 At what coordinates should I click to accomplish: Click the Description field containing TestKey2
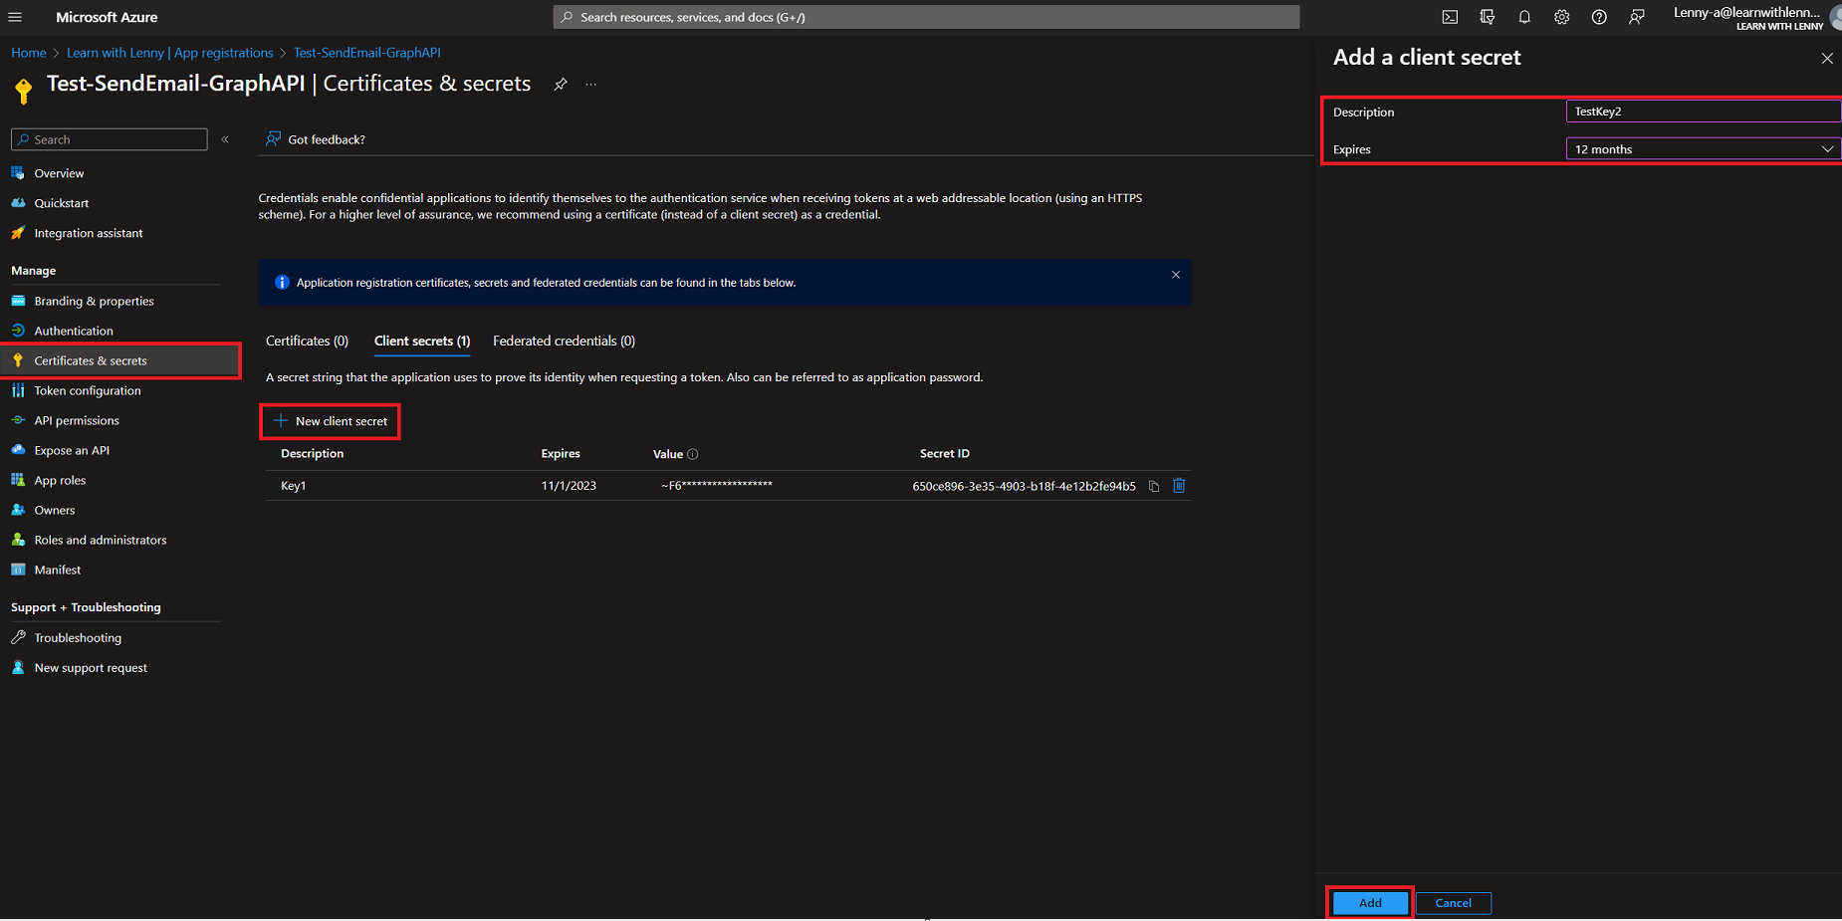point(1703,111)
